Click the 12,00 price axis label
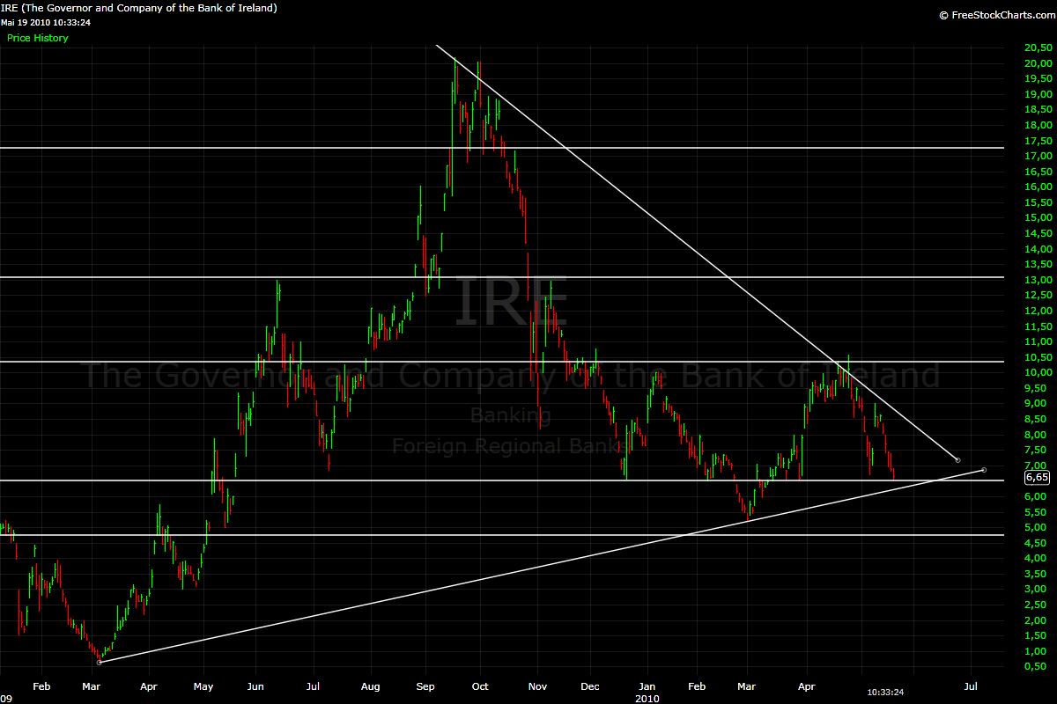1057x704 pixels. pos(1037,311)
